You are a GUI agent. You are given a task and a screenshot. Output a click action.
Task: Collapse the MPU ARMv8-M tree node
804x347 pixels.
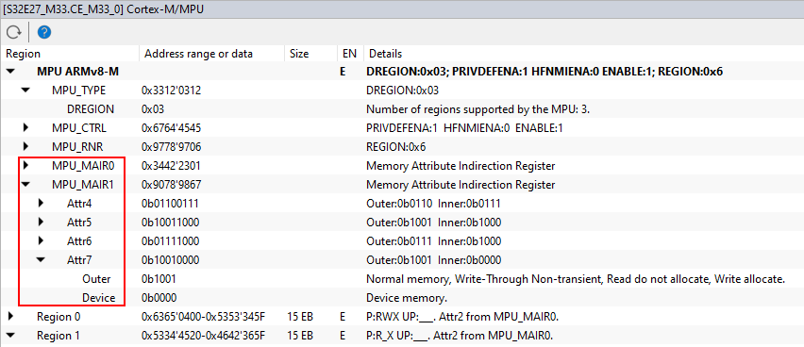[x=10, y=72]
